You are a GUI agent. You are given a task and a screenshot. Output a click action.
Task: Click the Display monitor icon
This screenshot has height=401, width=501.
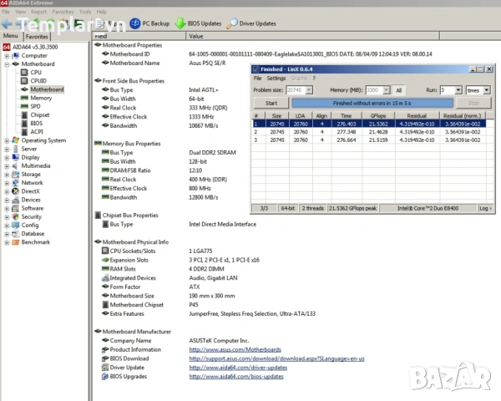15,157
